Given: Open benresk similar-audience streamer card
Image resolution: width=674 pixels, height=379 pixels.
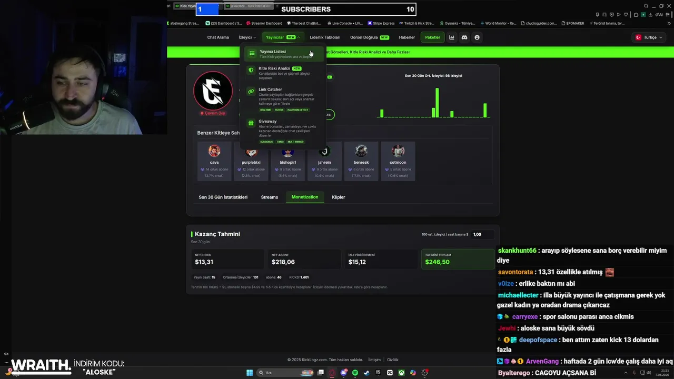Looking at the screenshot, I should coord(361,161).
